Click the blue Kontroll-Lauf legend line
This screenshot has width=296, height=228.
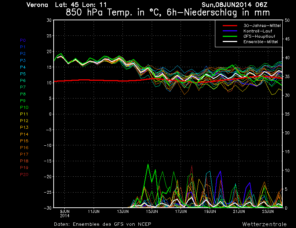coord(230,31)
